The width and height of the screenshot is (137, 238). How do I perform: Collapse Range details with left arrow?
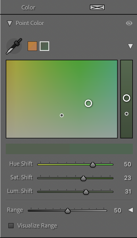130,210
